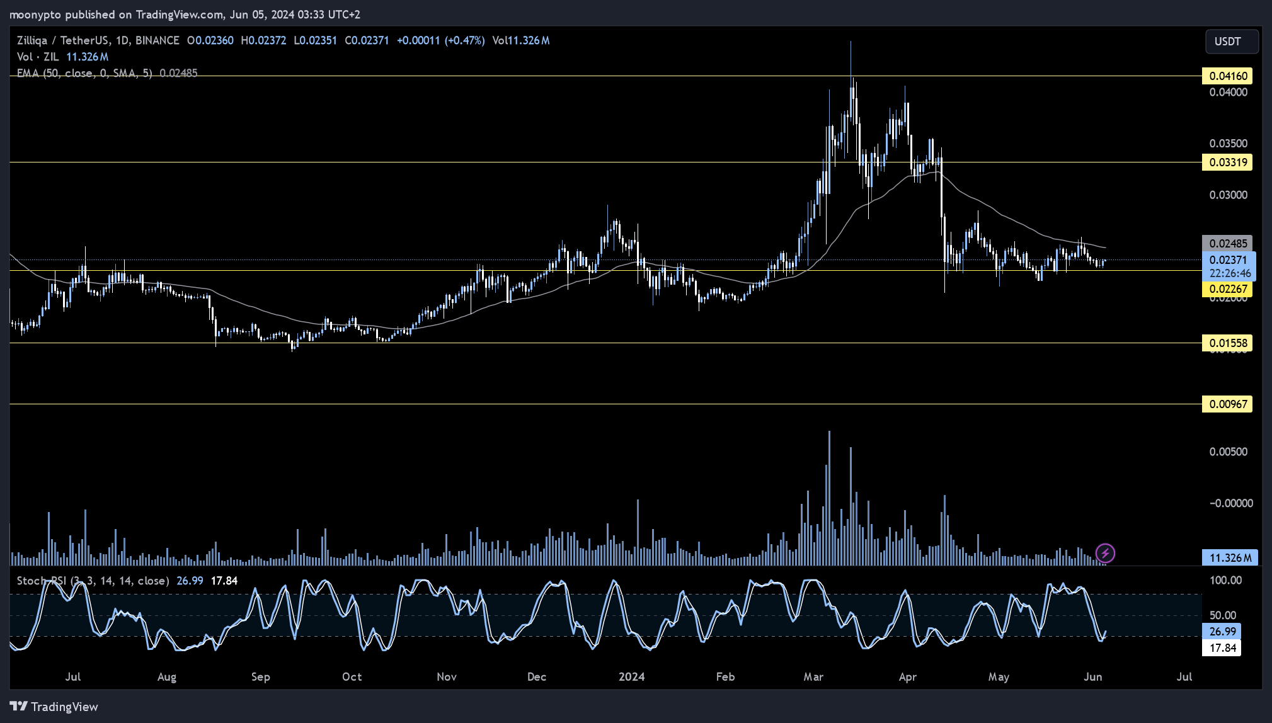Click the 0.03000 price scale tick
Screen dimensions: 1272x723
(1228, 195)
